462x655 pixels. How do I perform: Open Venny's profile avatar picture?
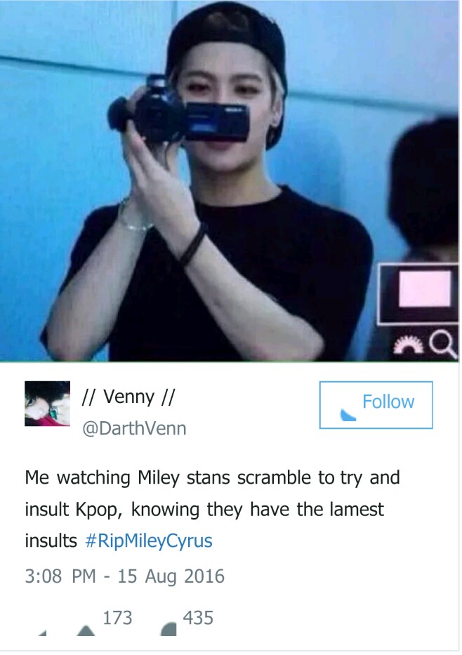[x=47, y=404]
